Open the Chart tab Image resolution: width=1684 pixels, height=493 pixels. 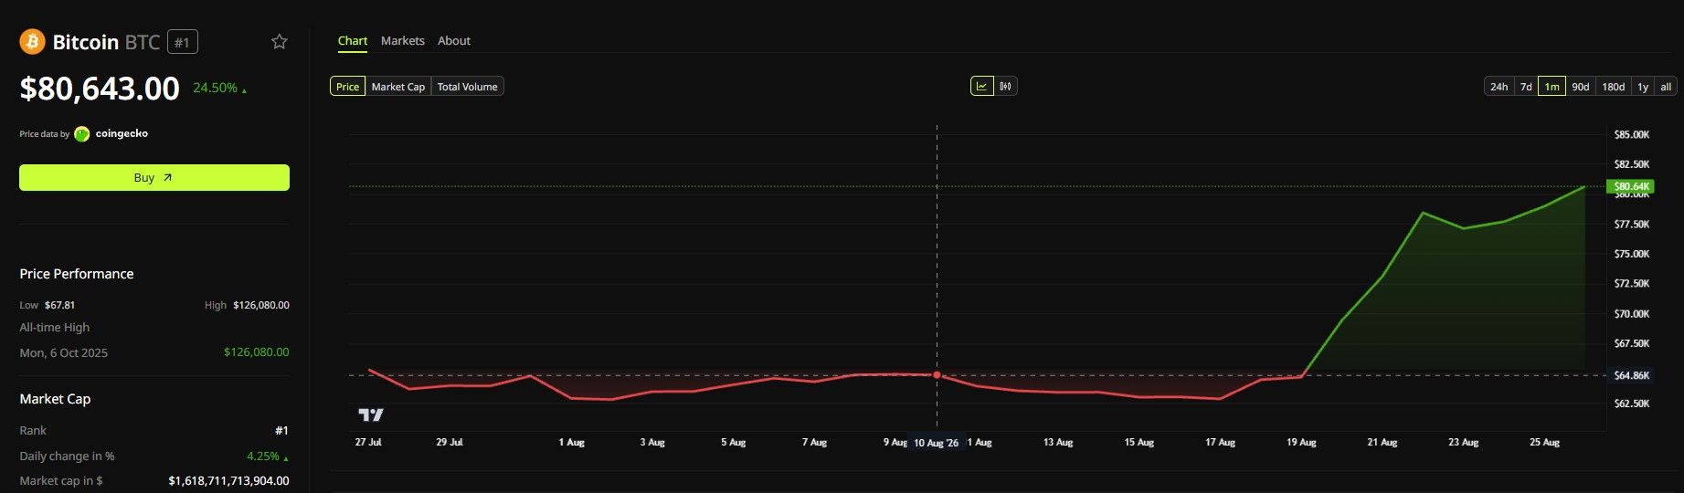pos(353,41)
